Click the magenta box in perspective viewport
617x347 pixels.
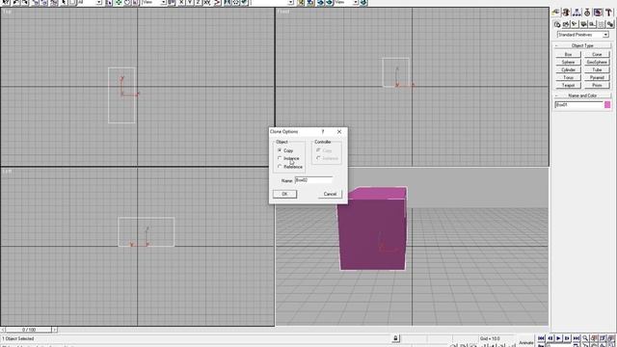[372, 232]
